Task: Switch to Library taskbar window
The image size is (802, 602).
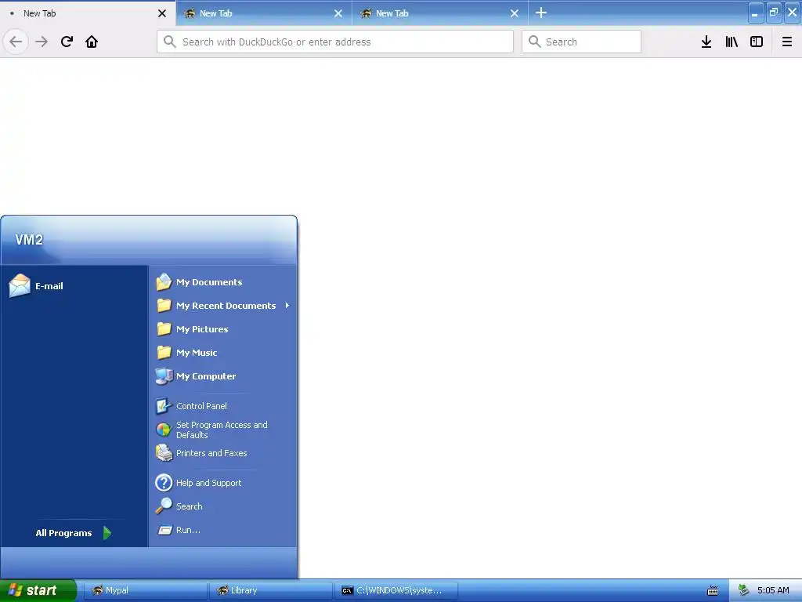Action: pos(271,590)
